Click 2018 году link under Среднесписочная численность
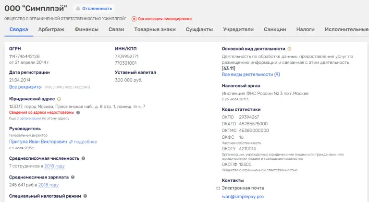369x202 pixels. (x=54, y=166)
